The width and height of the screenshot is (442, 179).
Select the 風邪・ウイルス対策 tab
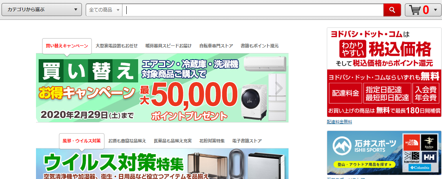(82, 141)
